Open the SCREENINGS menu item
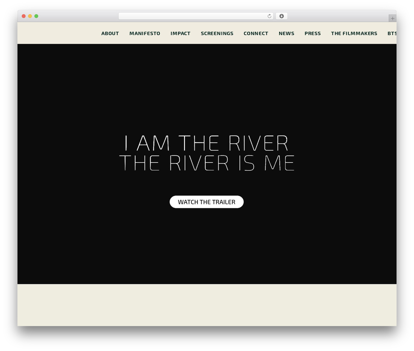Screen dimensions: 414x351 point(217,33)
